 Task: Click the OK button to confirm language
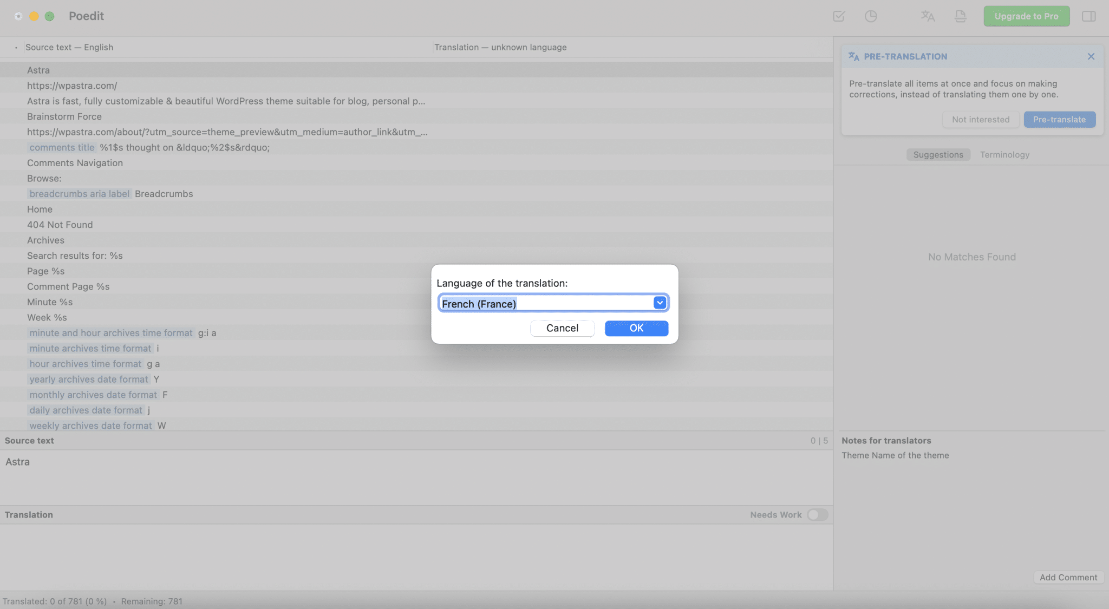tap(636, 328)
